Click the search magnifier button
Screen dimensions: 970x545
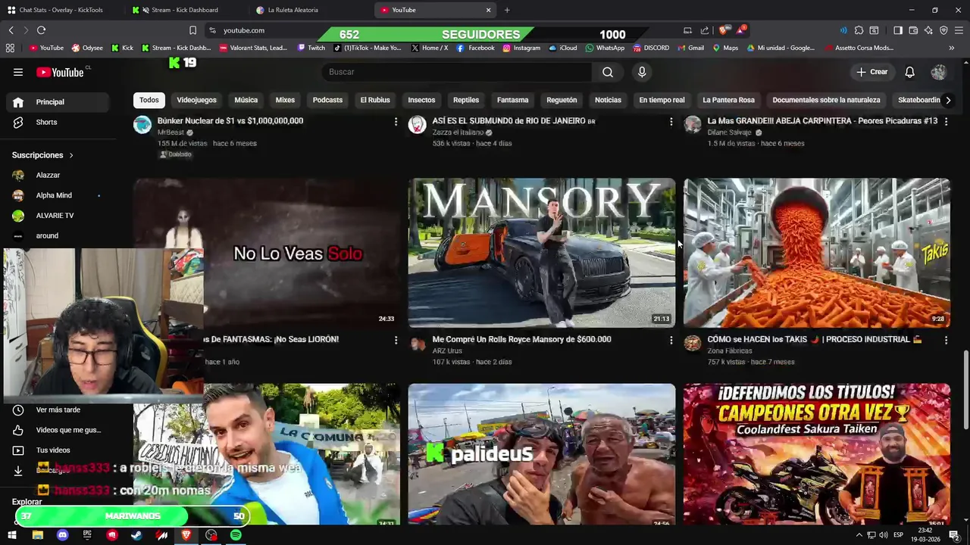(608, 72)
